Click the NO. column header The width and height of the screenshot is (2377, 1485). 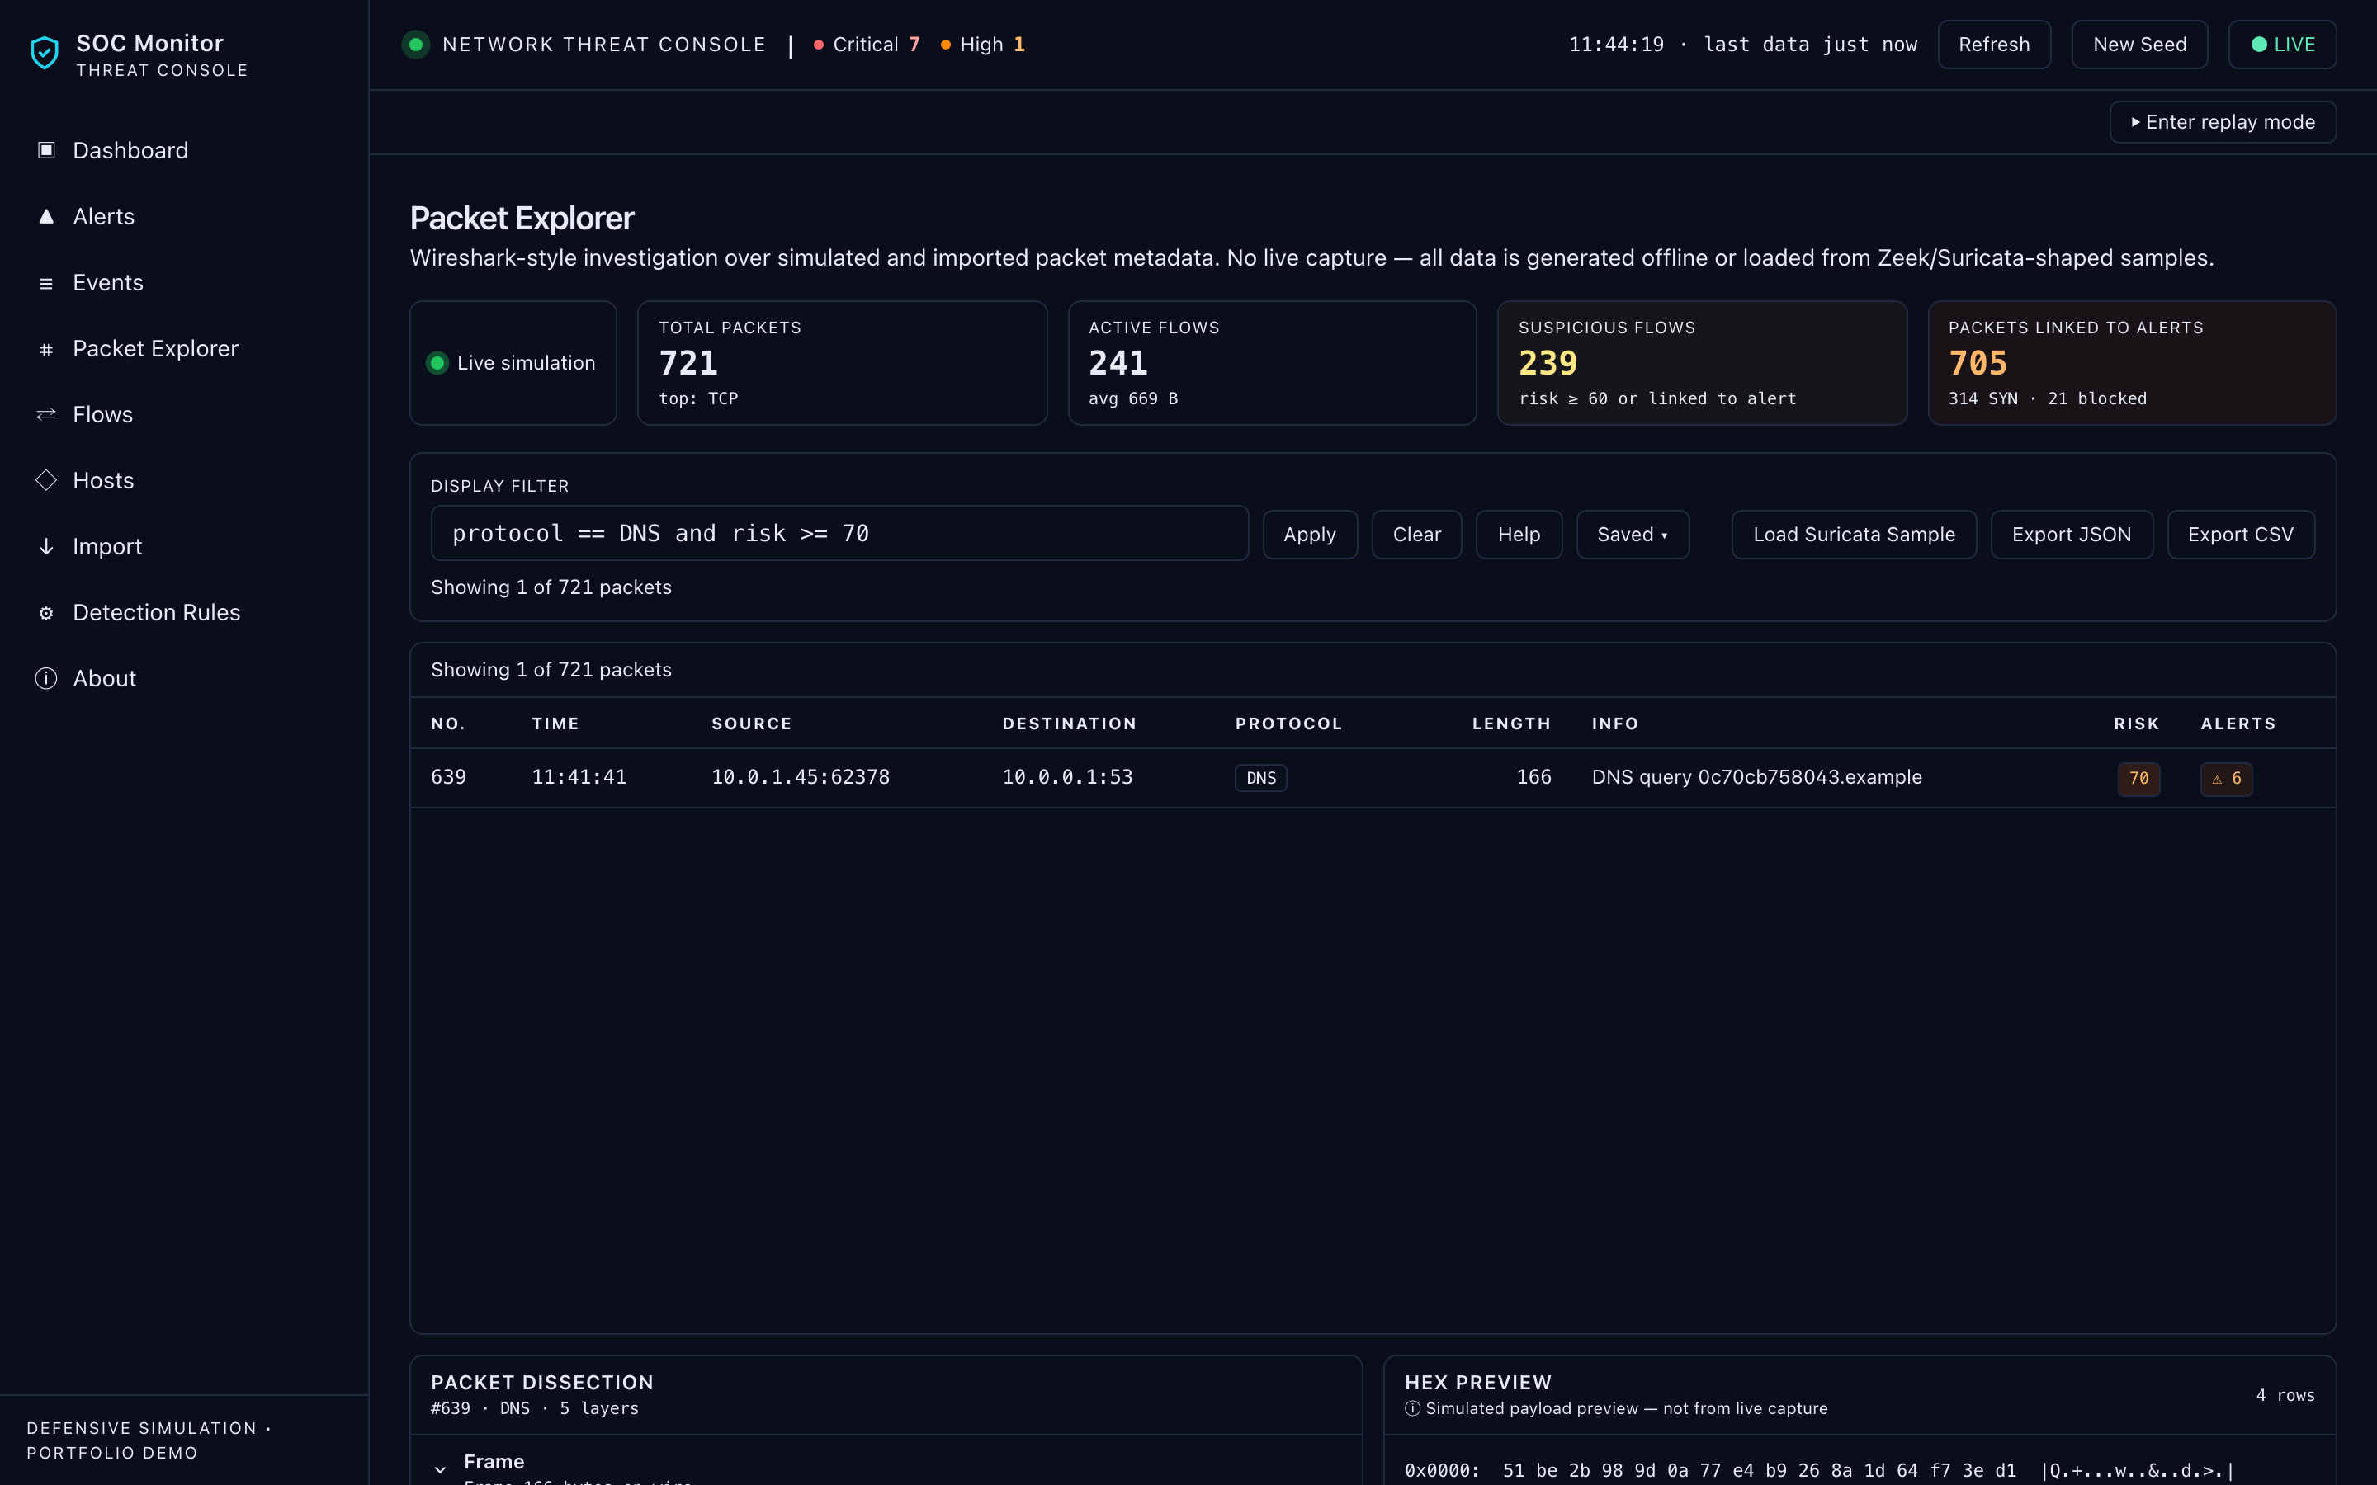point(448,724)
